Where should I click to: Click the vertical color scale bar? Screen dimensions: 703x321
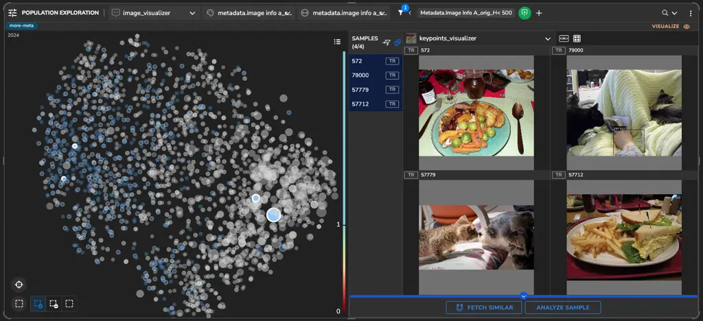[x=344, y=178]
